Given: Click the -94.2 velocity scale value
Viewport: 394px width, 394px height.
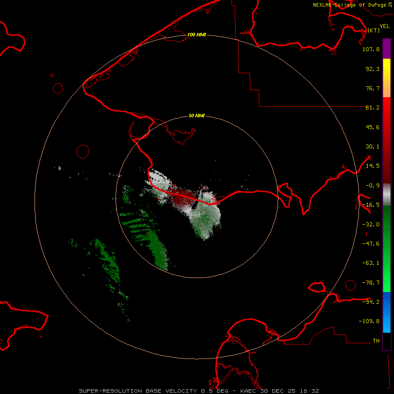Looking at the screenshot, I should [371, 302].
